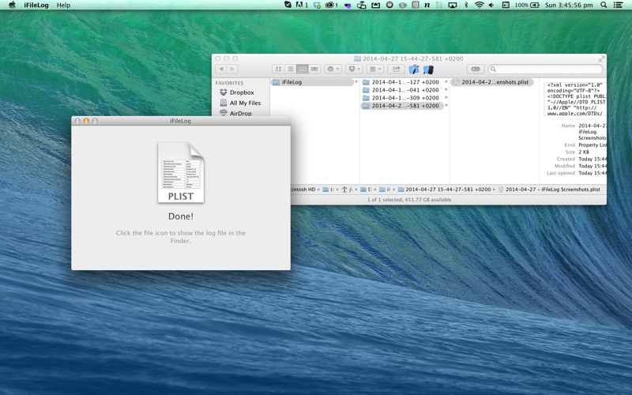Image resolution: width=632 pixels, height=395 pixels.
Task: Click the Finder search field
Action: tap(545, 70)
